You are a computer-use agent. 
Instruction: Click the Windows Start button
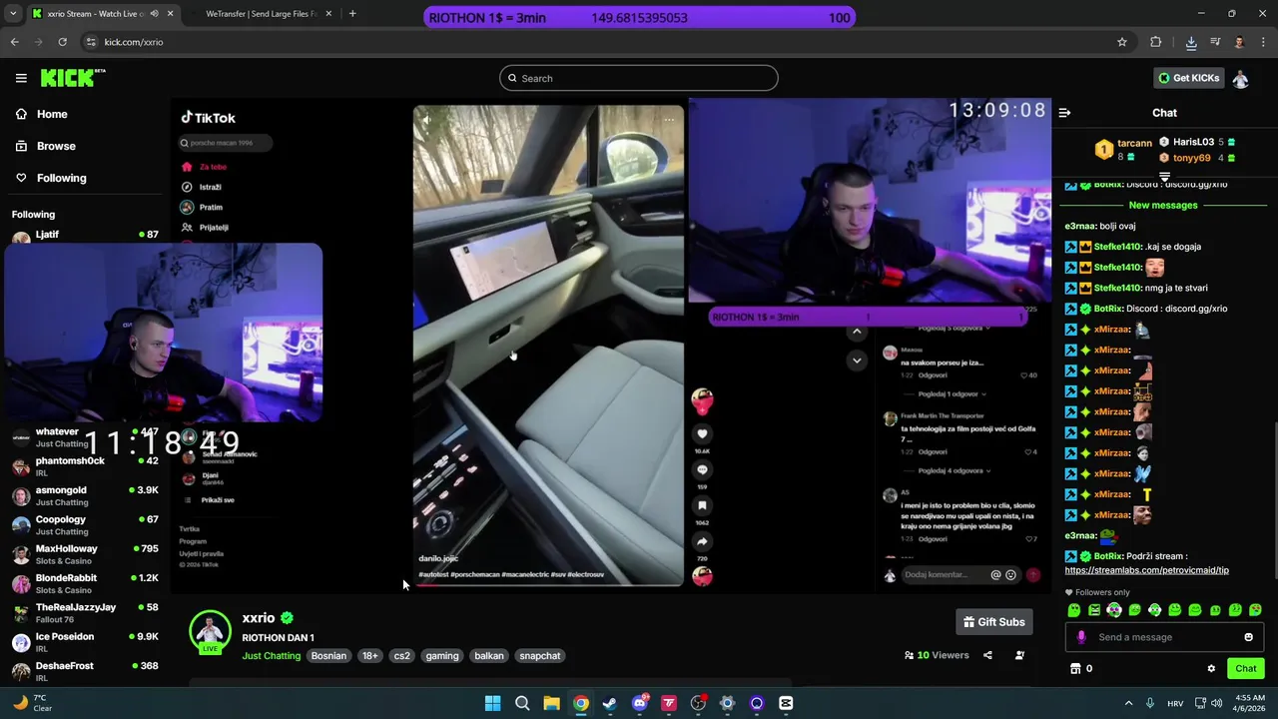click(492, 703)
